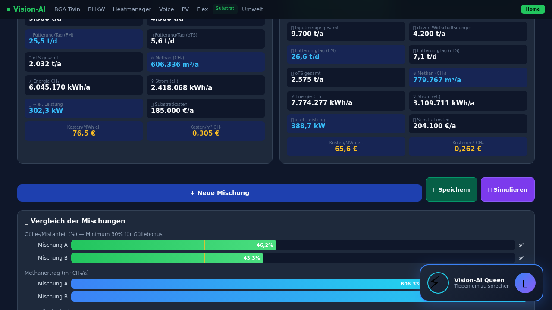Run the Simulieren button

click(x=507, y=189)
